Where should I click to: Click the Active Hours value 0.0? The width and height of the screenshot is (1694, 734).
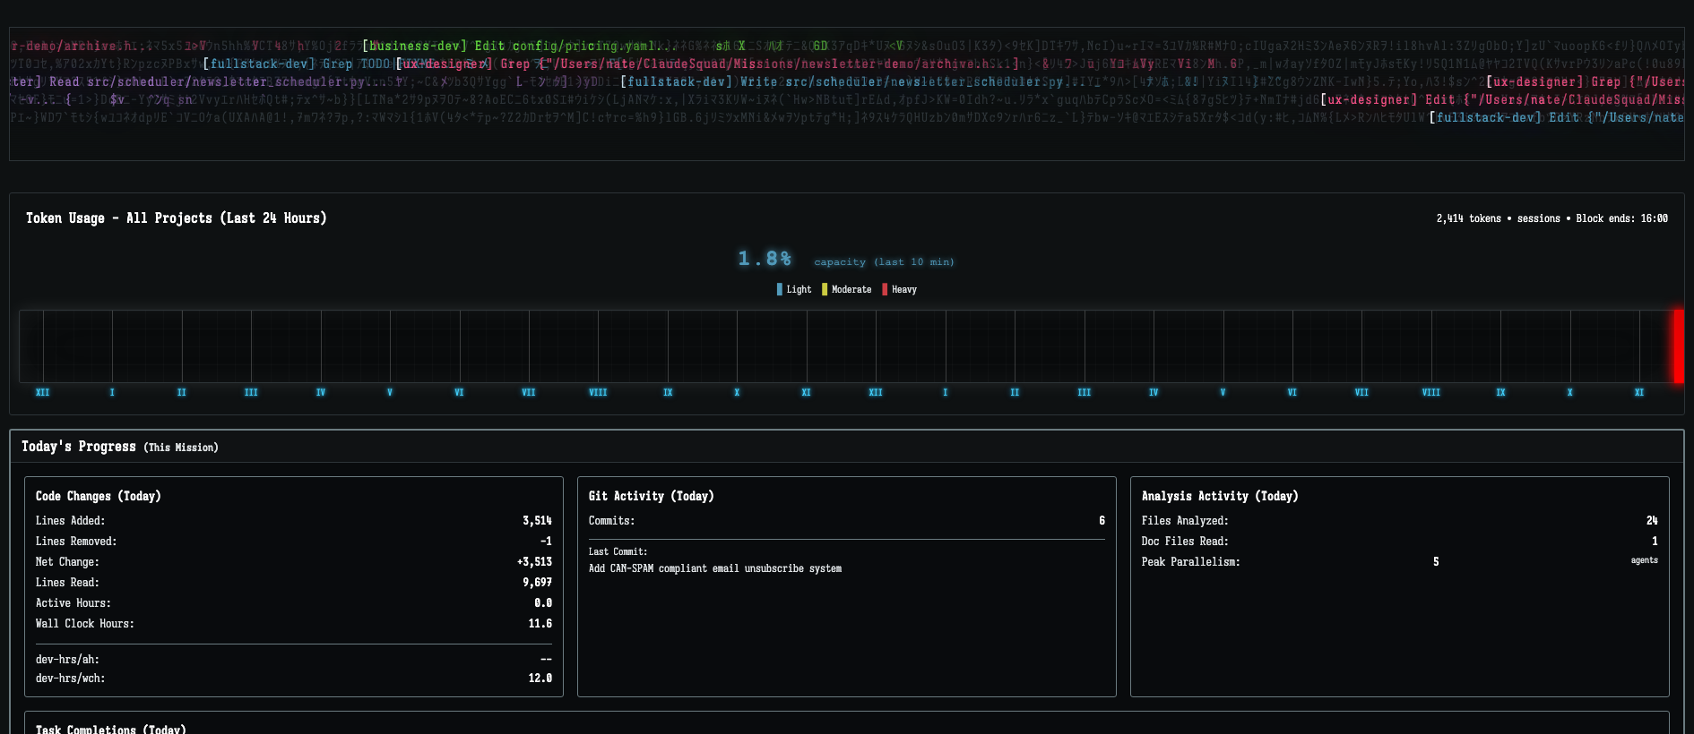(543, 603)
